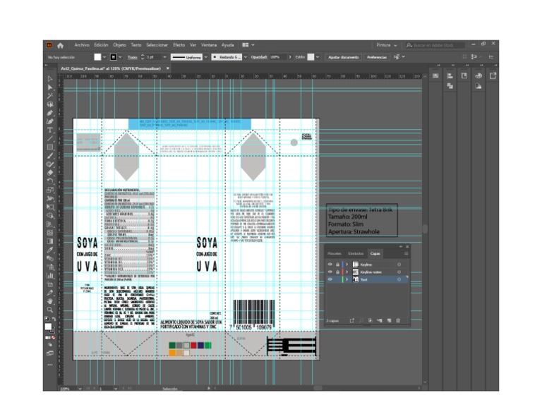Viewport: 542px width, 419px height.
Task: Expand the Keyline notes layer
Action: (x=347, y=272)
